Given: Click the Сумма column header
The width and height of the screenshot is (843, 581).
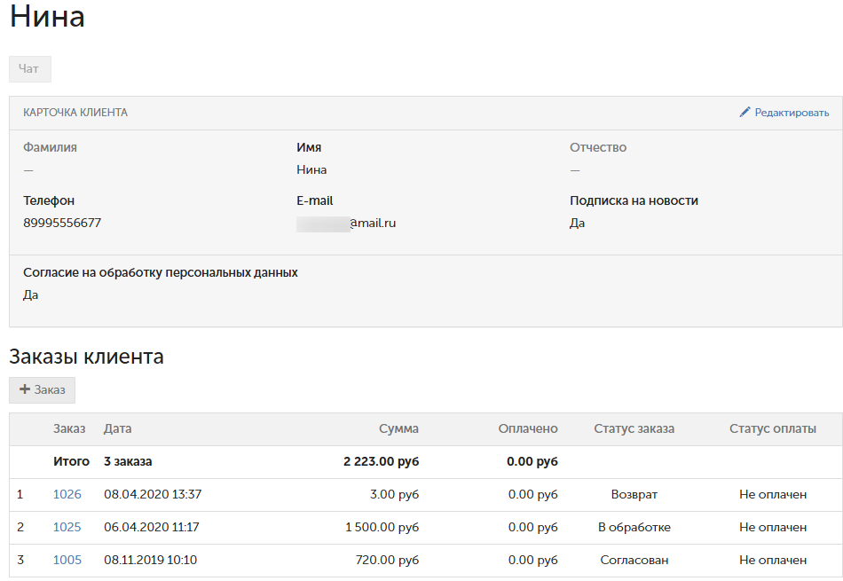Looking at the screenshot, I should [398, 428].
